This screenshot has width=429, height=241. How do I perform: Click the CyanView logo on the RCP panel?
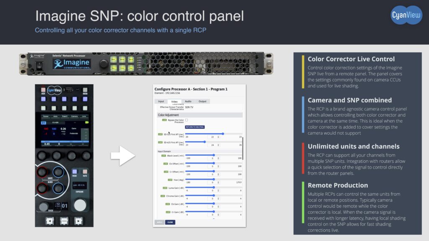(54, 90)
